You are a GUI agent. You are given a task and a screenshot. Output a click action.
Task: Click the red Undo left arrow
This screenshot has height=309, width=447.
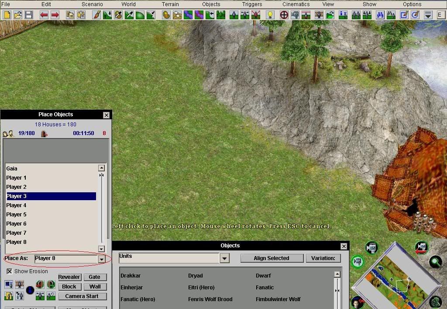(44, 15)
